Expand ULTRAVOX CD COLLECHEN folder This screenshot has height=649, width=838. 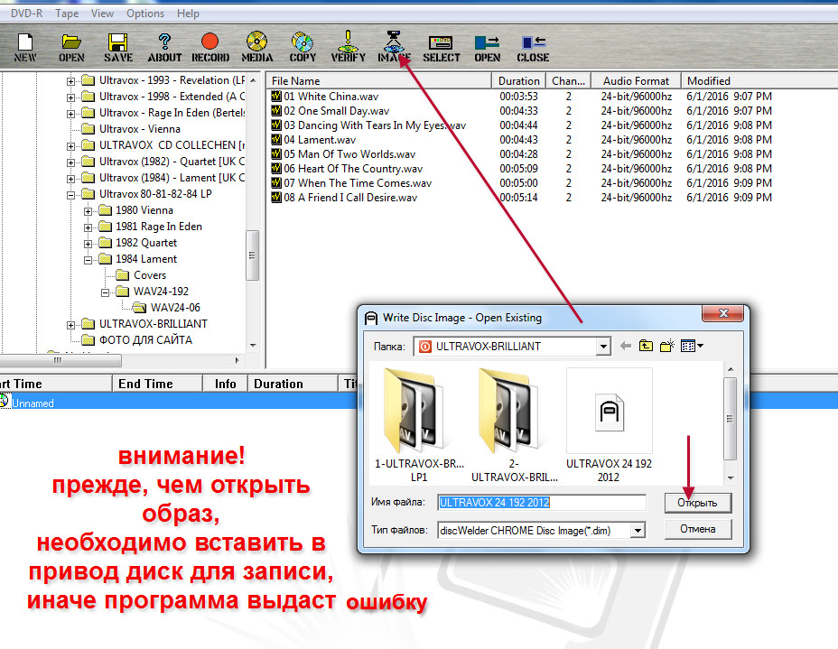point(70,146)
